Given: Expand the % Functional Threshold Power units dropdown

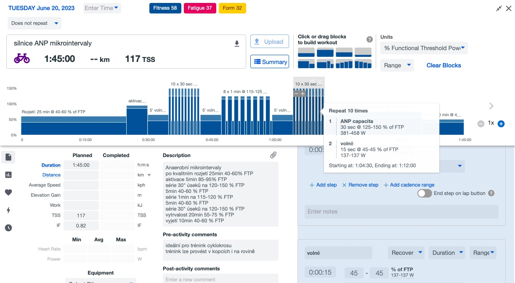Looking at the screenshot, I should pyautogui.click(x=424, y=48).
